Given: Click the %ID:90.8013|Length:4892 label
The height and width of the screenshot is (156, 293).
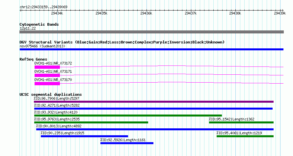Looking at the screenshot, I should click(59, 126).
